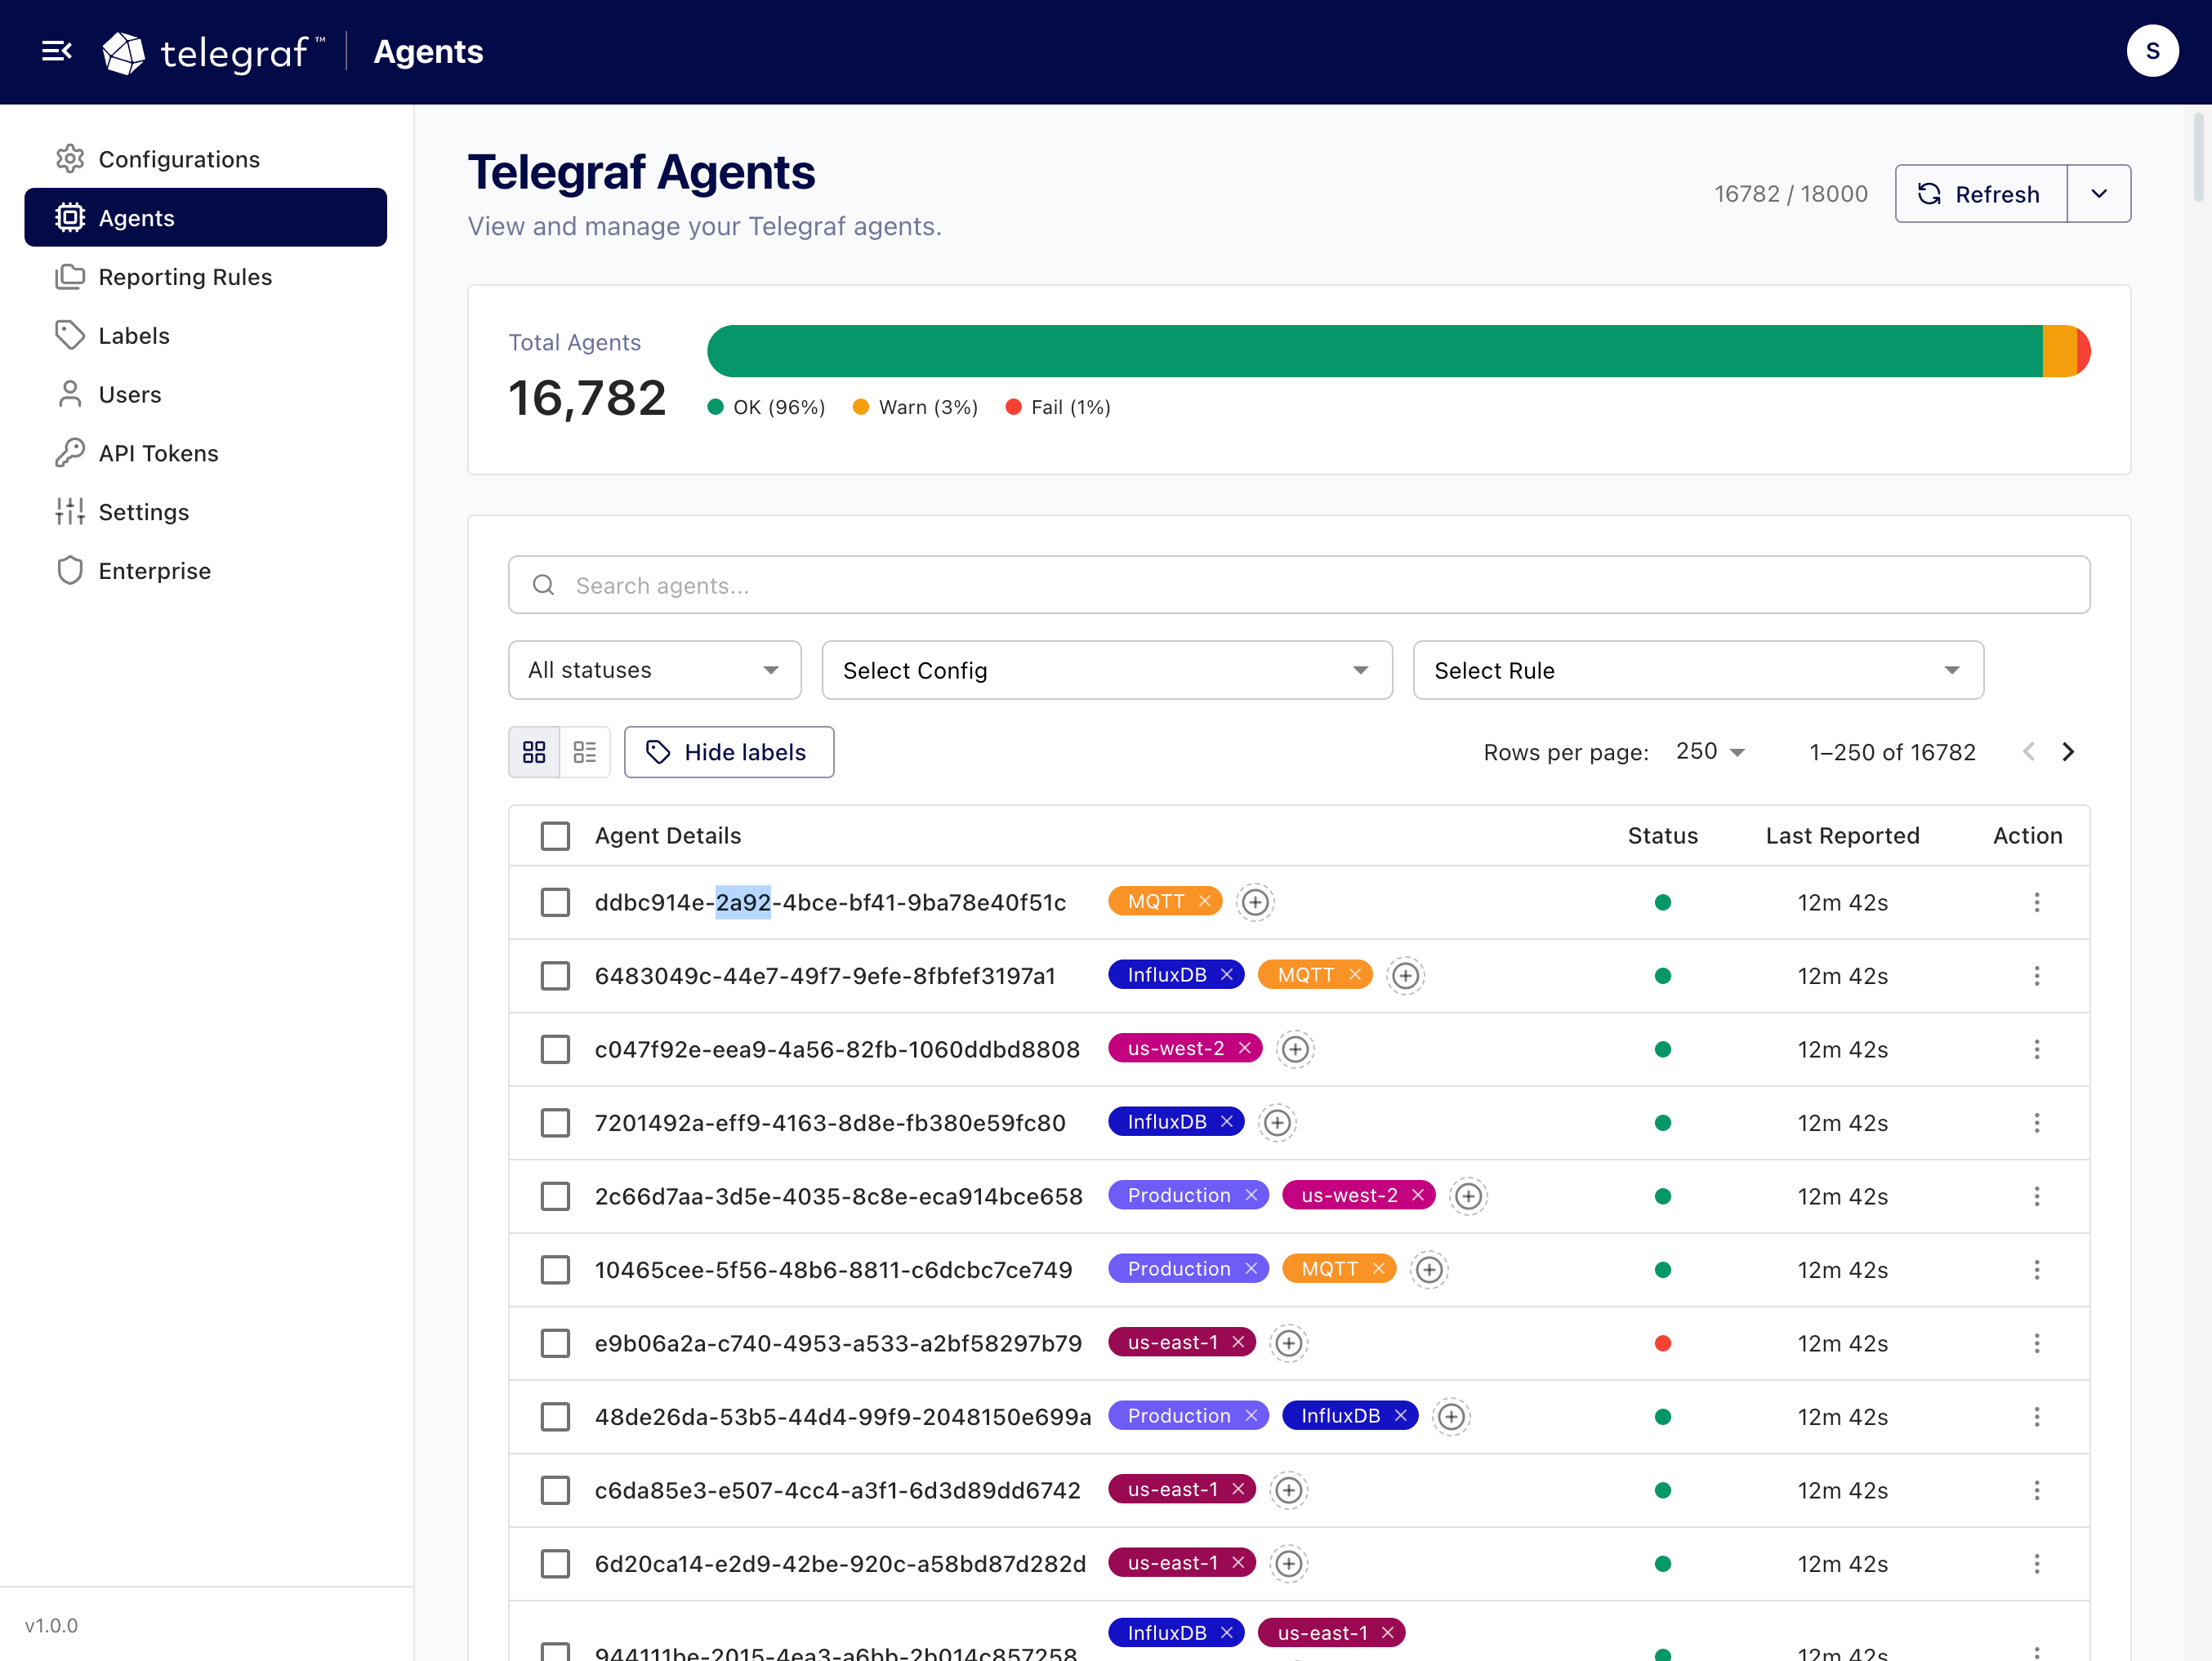Remove us-east-1 label from agent e9b06a2a
The width and height of the screenshot is (2212, 1661).
(1238, 1342)
